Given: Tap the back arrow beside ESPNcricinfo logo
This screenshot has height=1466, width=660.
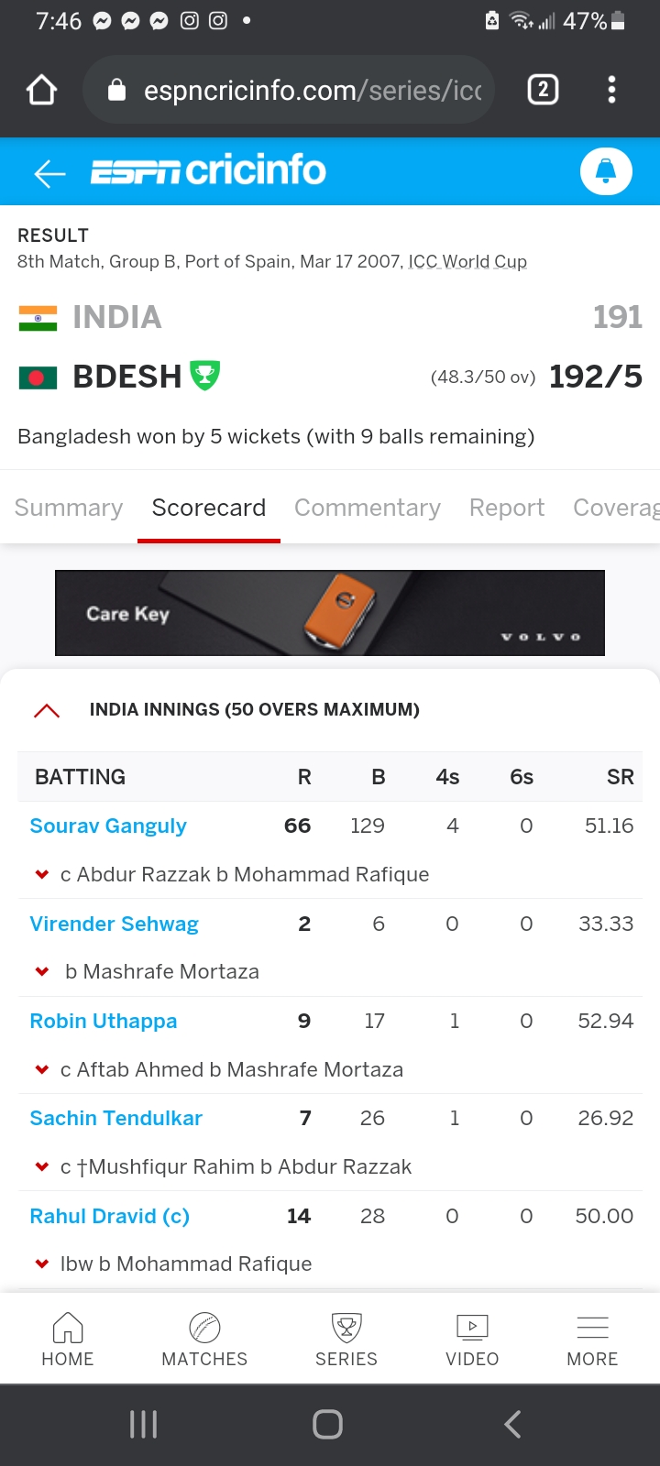Looking at the screenshot, I should point(49,172).
